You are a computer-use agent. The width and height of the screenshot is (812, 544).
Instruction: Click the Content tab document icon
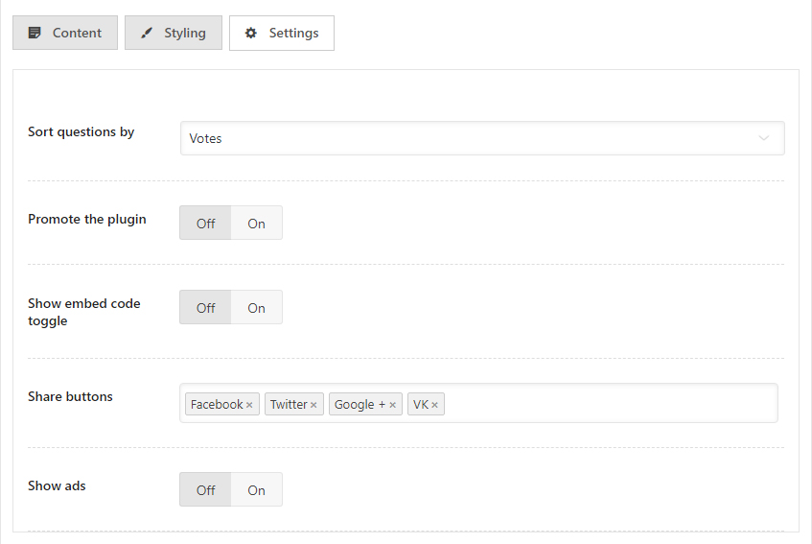[x=35, y=33]
